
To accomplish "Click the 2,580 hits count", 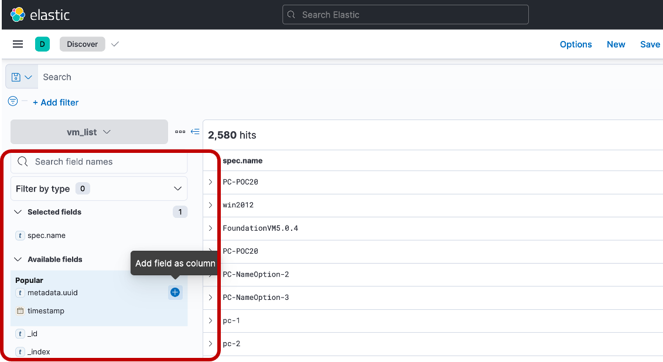I will 232,135.
